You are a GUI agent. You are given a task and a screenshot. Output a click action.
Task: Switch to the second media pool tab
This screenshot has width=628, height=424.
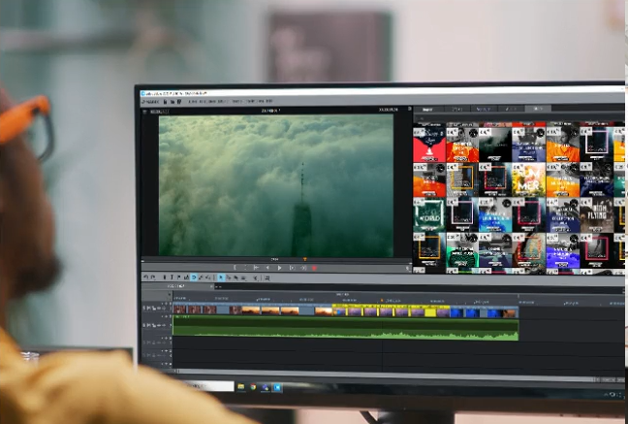click(457, 109)
